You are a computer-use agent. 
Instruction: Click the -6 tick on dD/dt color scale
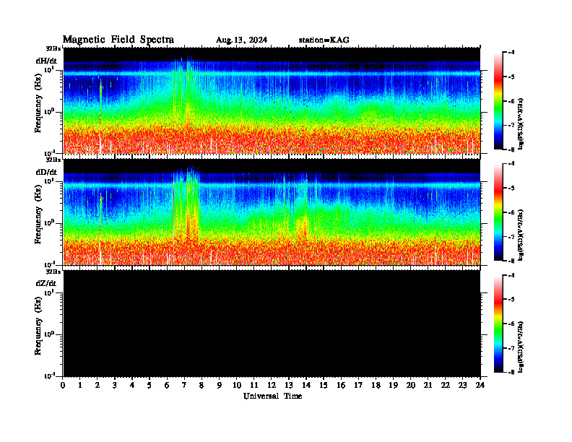pos(512,212)
